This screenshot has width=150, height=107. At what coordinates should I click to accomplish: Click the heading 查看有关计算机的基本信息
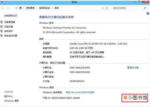pos(56,17)
